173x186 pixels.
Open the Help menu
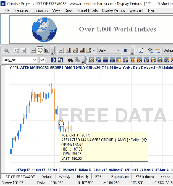click(151, 10)
